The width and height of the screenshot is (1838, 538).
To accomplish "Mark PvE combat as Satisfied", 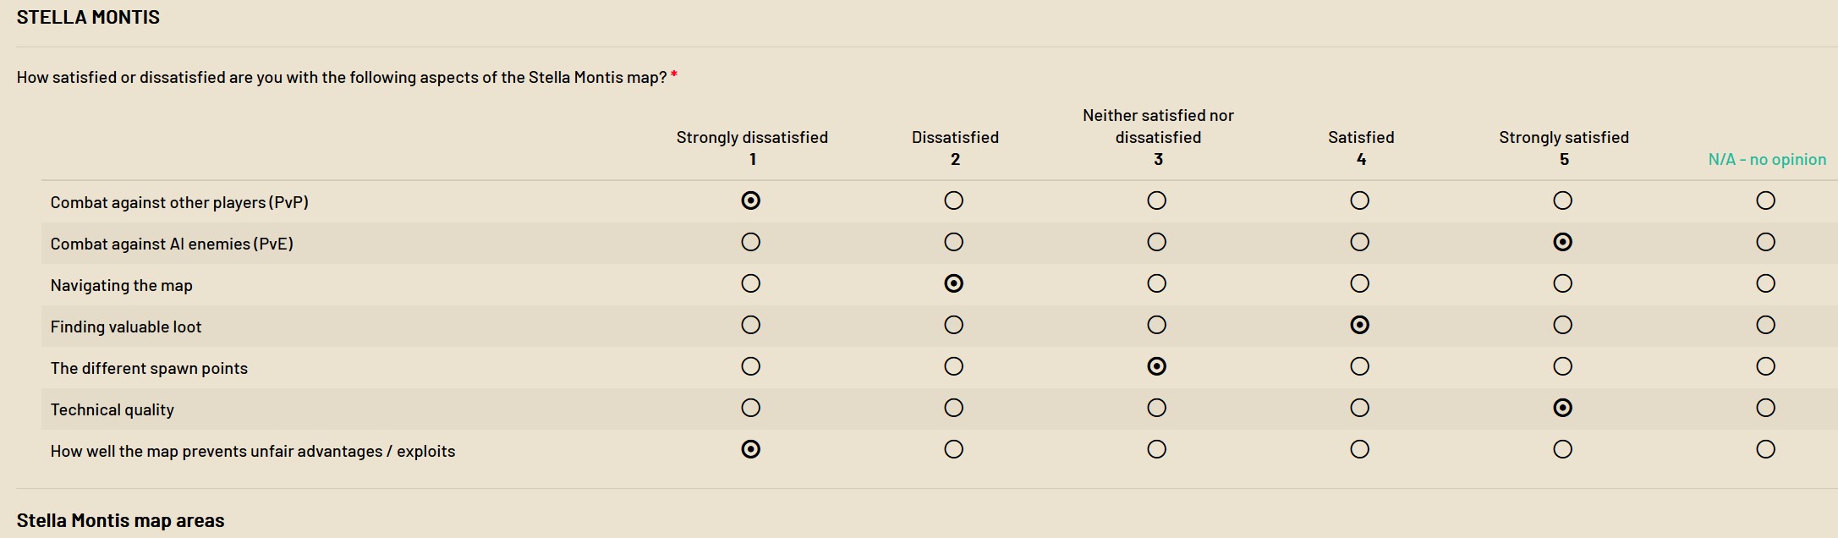I will point(1359,242).
